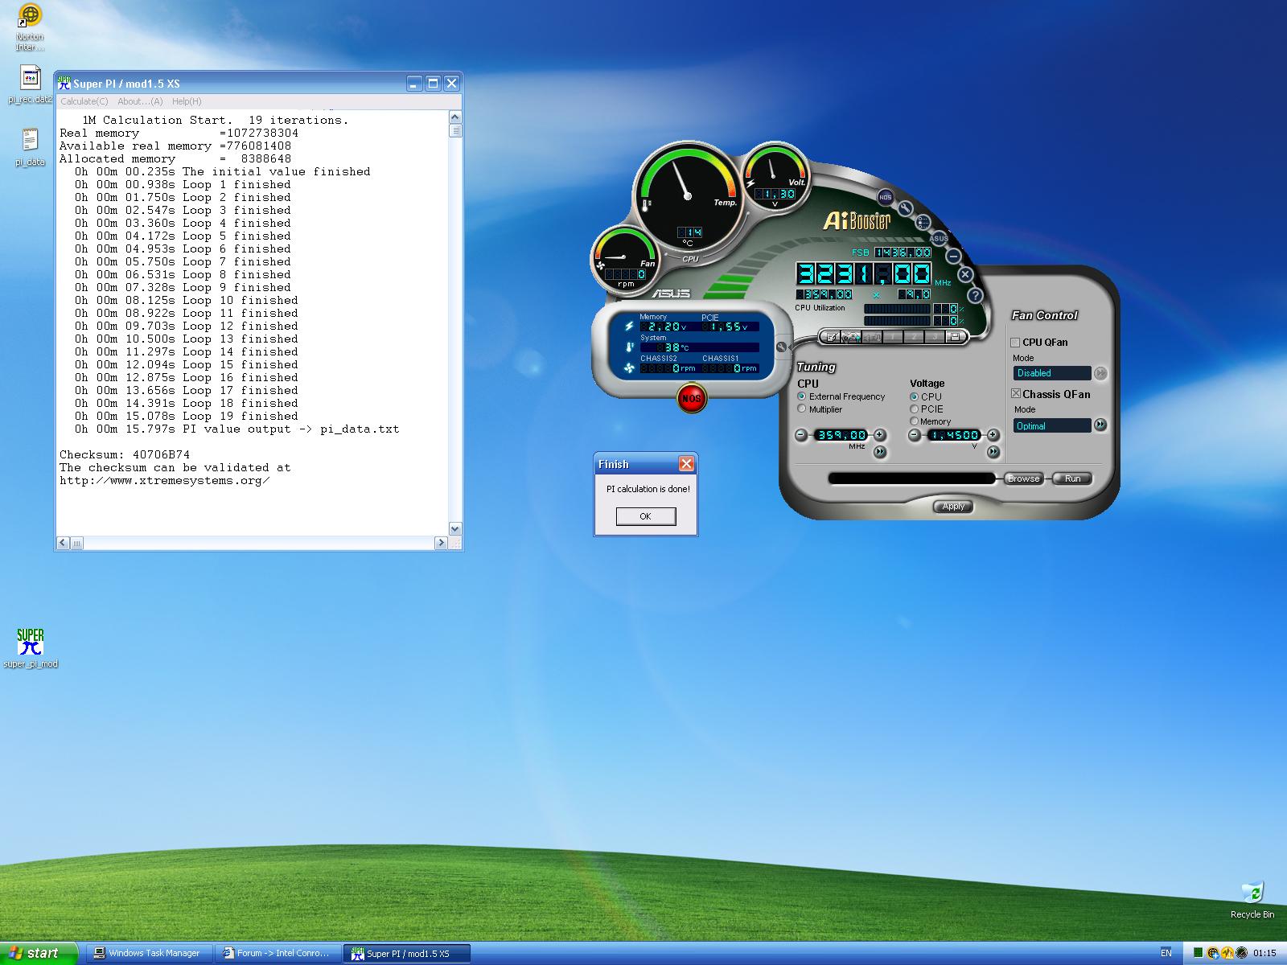Click the options list icon on AiBooster arc
This screenshot has width=1287, height=965.
[923, 222]
